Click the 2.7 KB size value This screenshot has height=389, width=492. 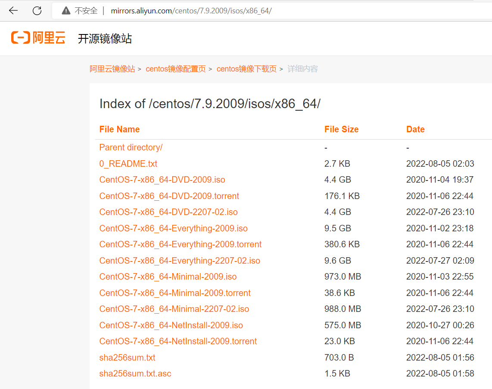pos(337,164)
